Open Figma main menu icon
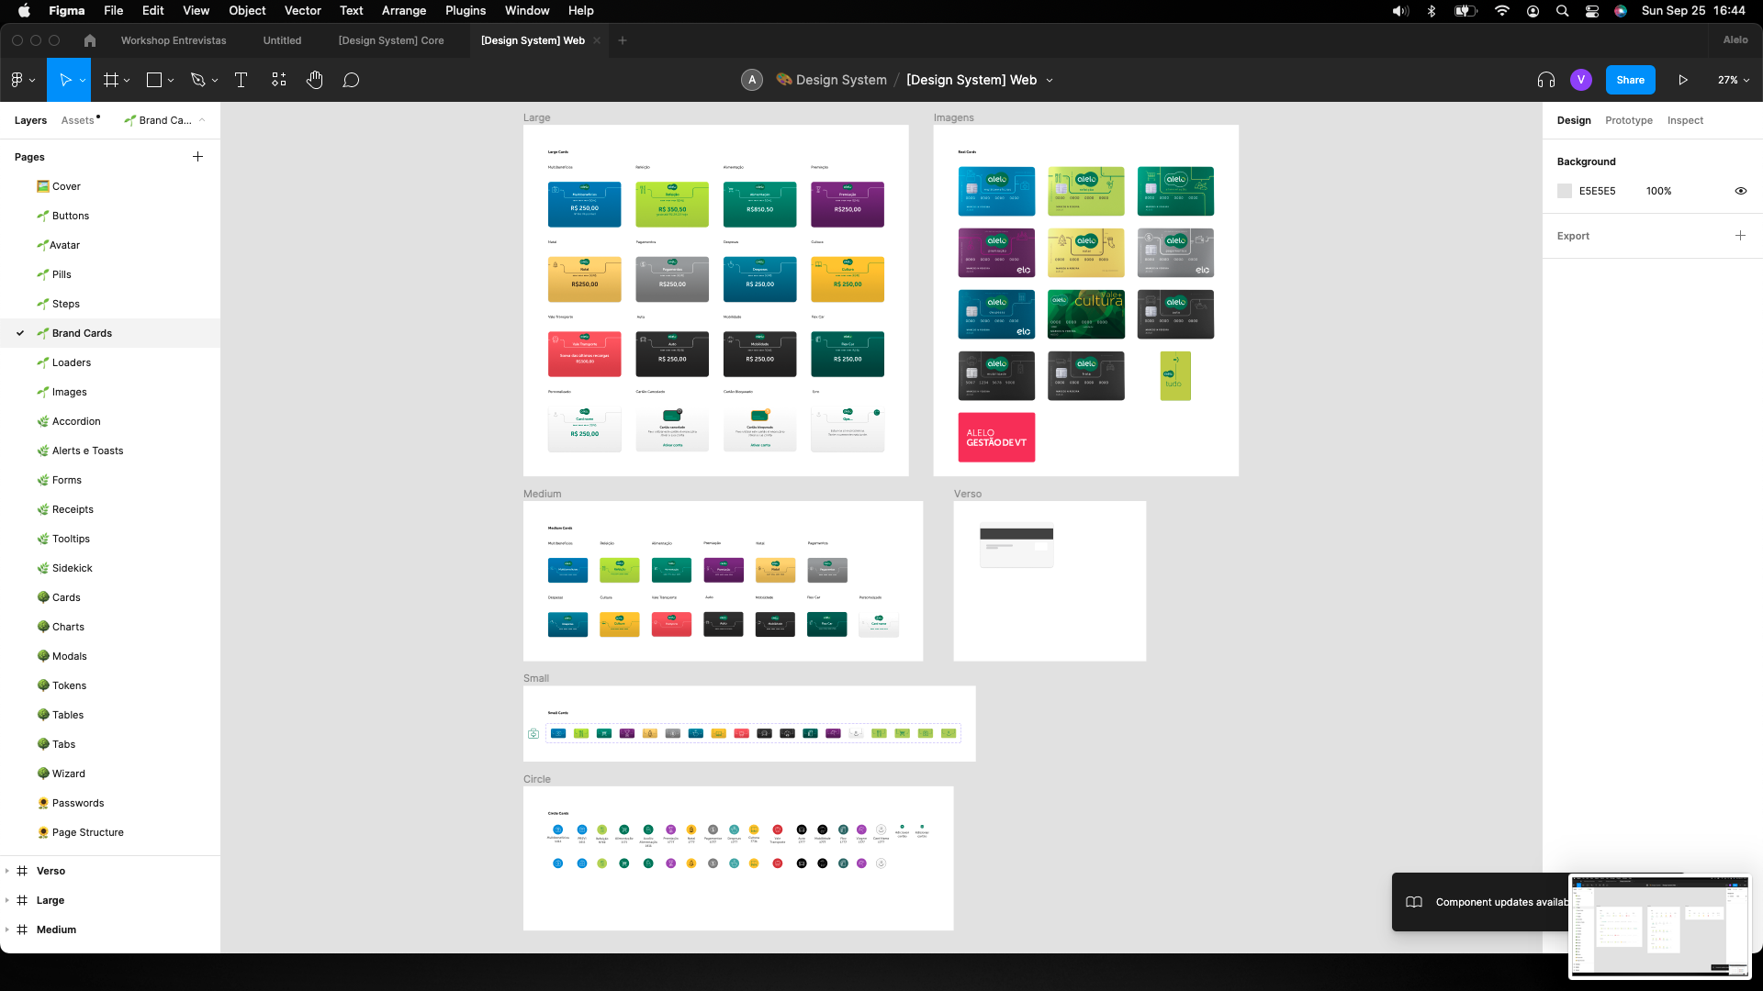Image resolution: width=1763 pixels, height=991 pixels. [17, 80]
